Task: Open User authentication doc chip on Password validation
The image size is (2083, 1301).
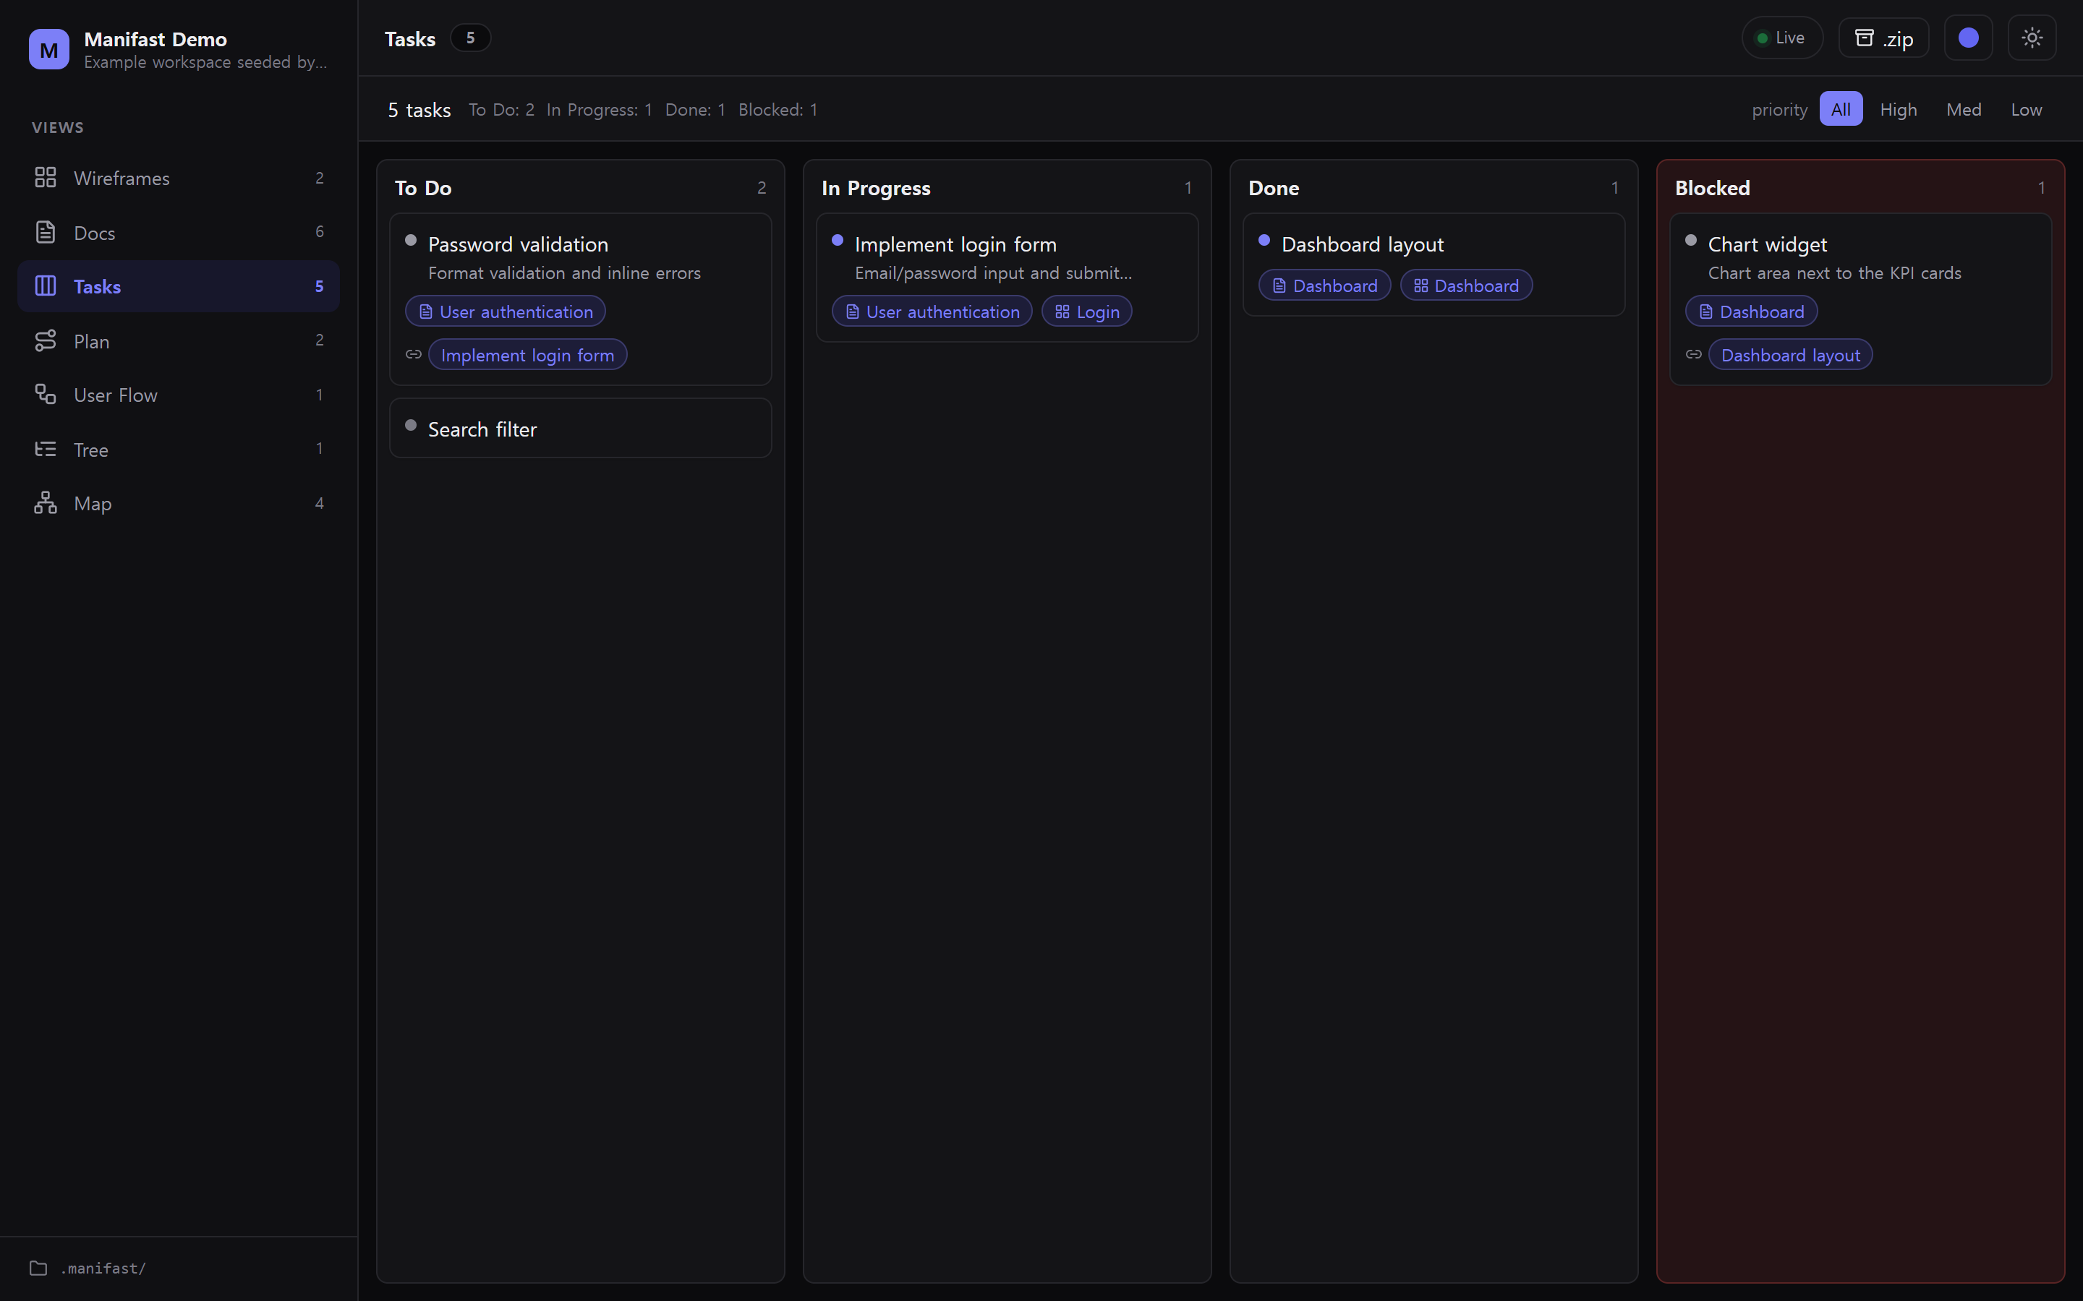Action: [x=506, y=312]
